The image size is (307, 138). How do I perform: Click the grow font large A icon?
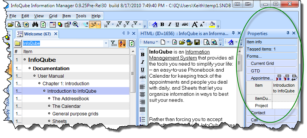[x=195, y=25]
